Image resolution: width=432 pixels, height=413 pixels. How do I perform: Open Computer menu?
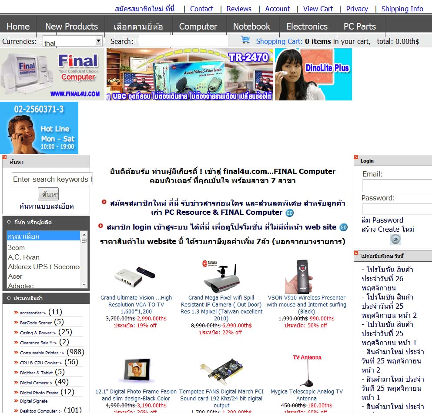click(x=198, y=27)
